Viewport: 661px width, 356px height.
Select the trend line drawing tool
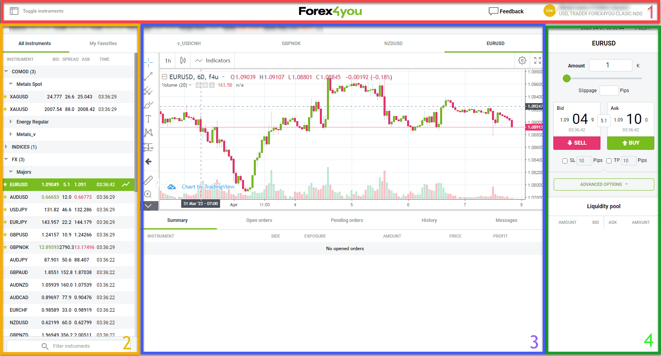click(x=149, y=76)
